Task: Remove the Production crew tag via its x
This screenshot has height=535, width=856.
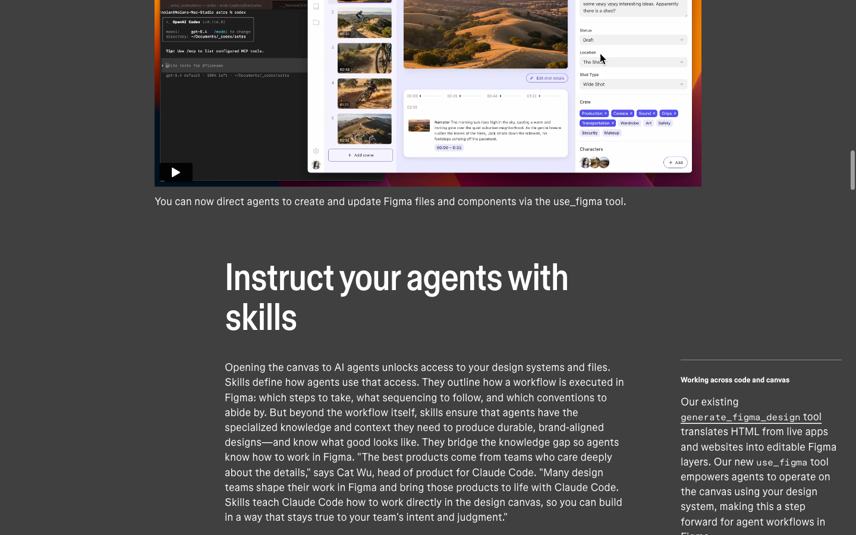Action: (x=606, y=114)
